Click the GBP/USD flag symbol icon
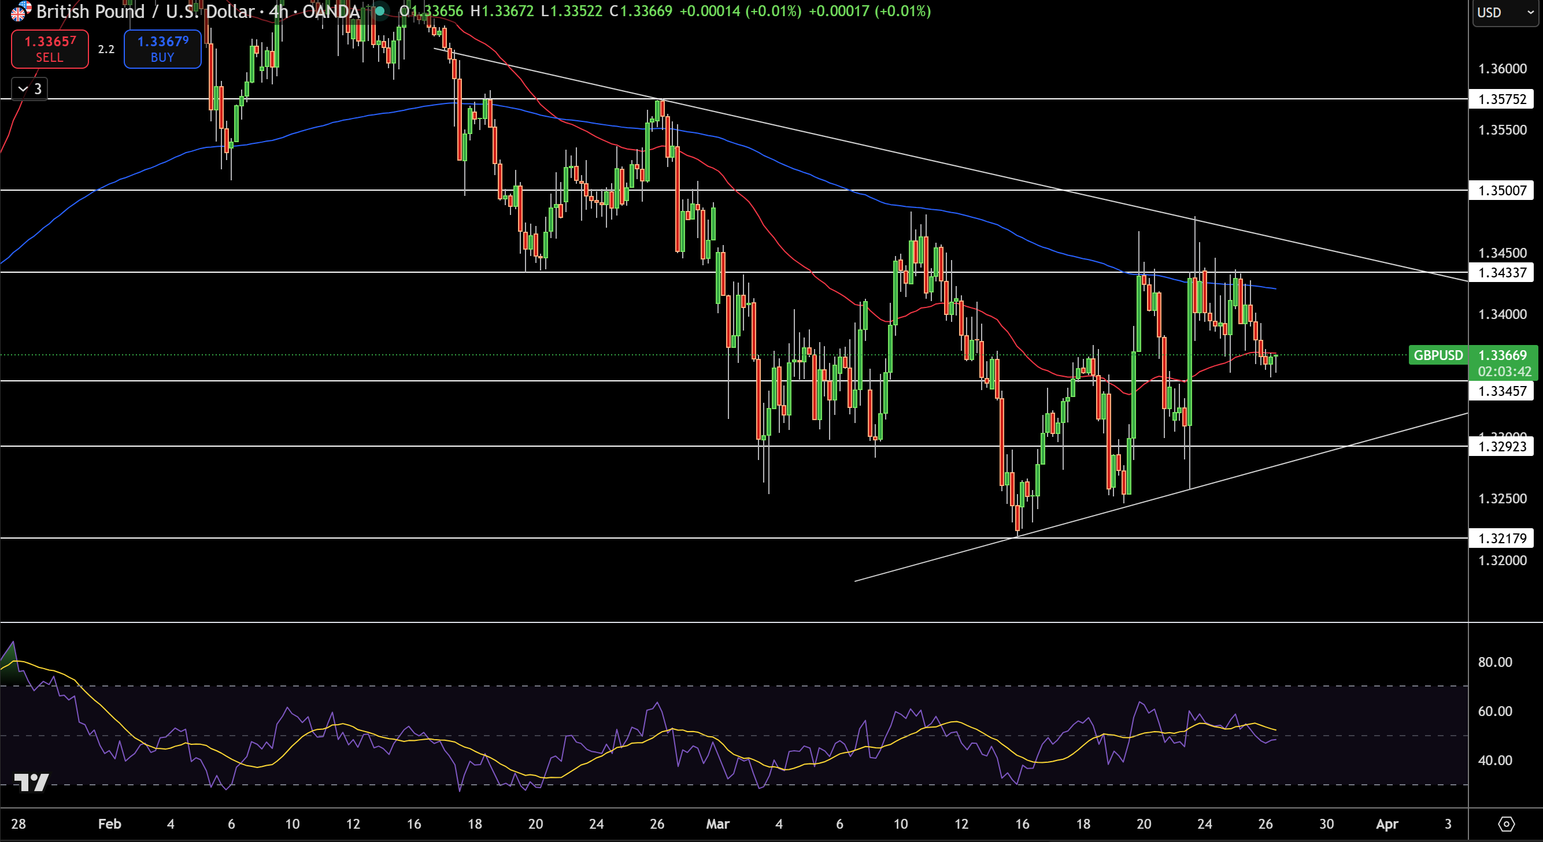 [20, 11]
